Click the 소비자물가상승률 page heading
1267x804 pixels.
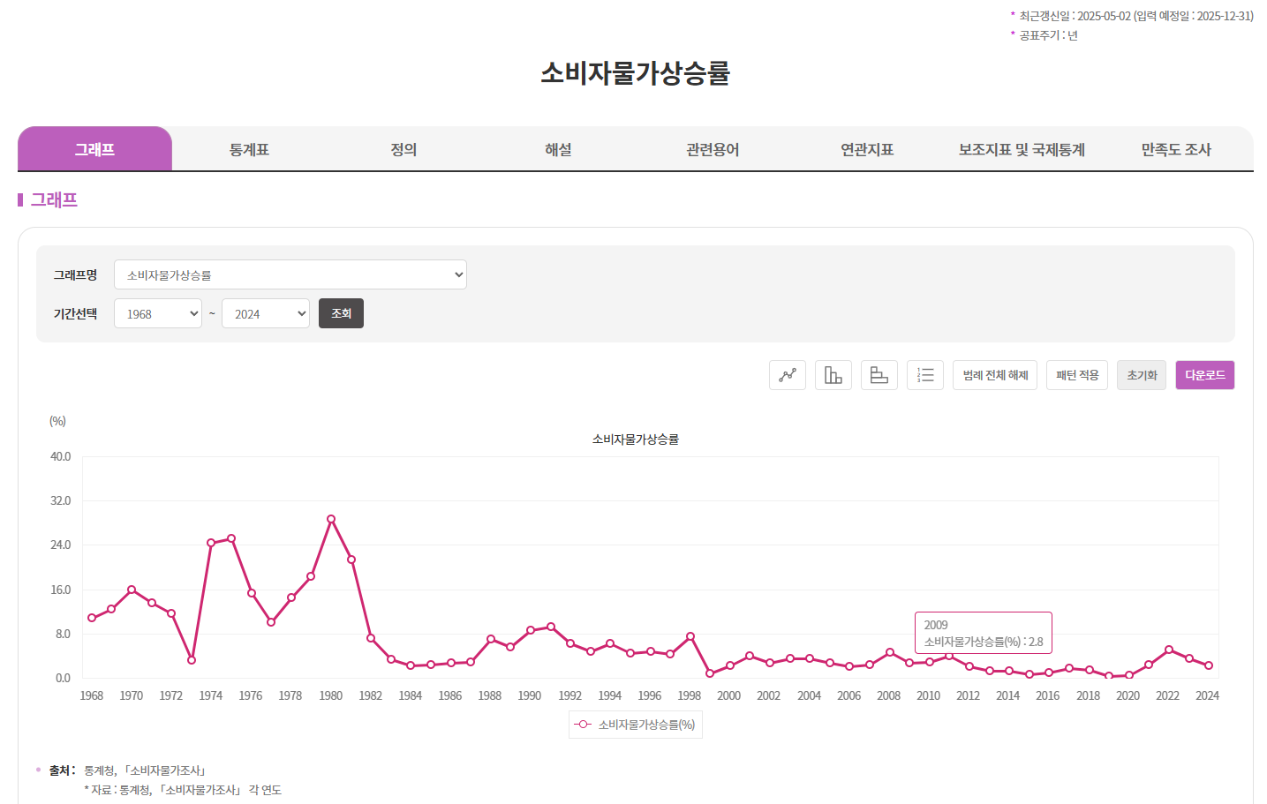[635, 72]
